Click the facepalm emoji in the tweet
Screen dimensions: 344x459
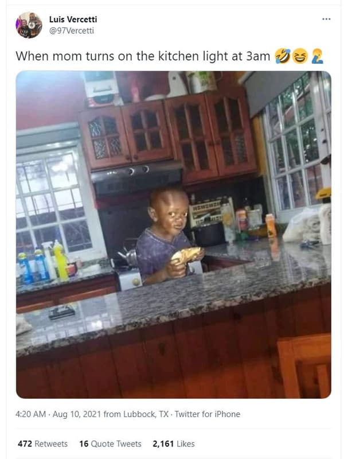coord(317,56)
